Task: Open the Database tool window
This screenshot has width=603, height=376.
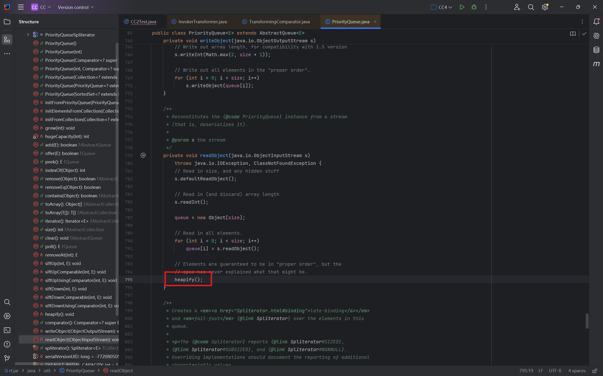Action: tap(596, 50)
